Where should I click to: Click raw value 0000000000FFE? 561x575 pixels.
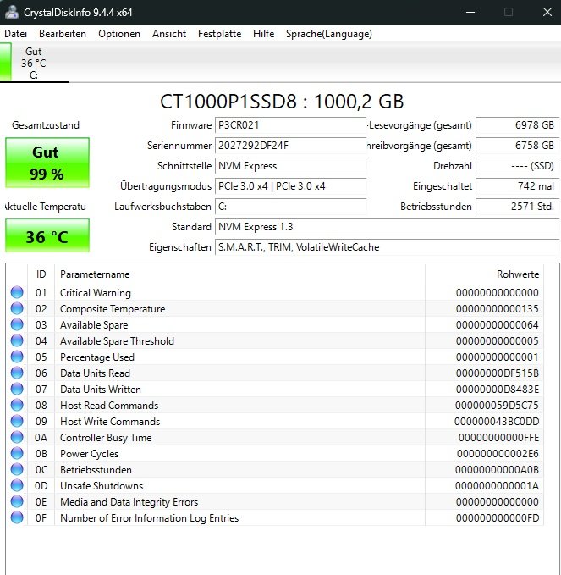[498, 438]
